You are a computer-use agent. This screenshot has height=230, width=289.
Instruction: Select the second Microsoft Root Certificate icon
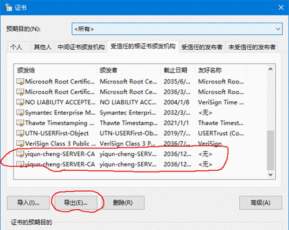[20, 92]
